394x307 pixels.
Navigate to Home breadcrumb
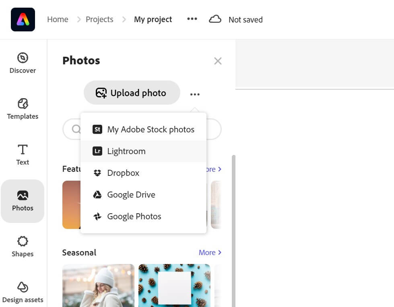58,19
